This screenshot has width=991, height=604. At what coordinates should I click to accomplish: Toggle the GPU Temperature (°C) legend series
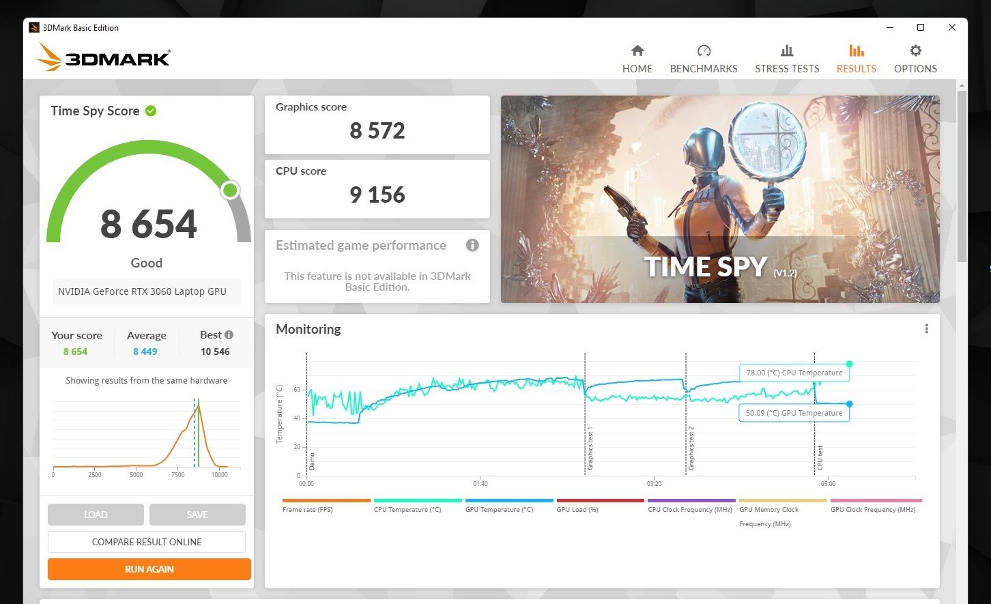(x=509, y=506)
